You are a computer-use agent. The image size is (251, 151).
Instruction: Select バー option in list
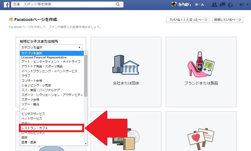(52, 109)
